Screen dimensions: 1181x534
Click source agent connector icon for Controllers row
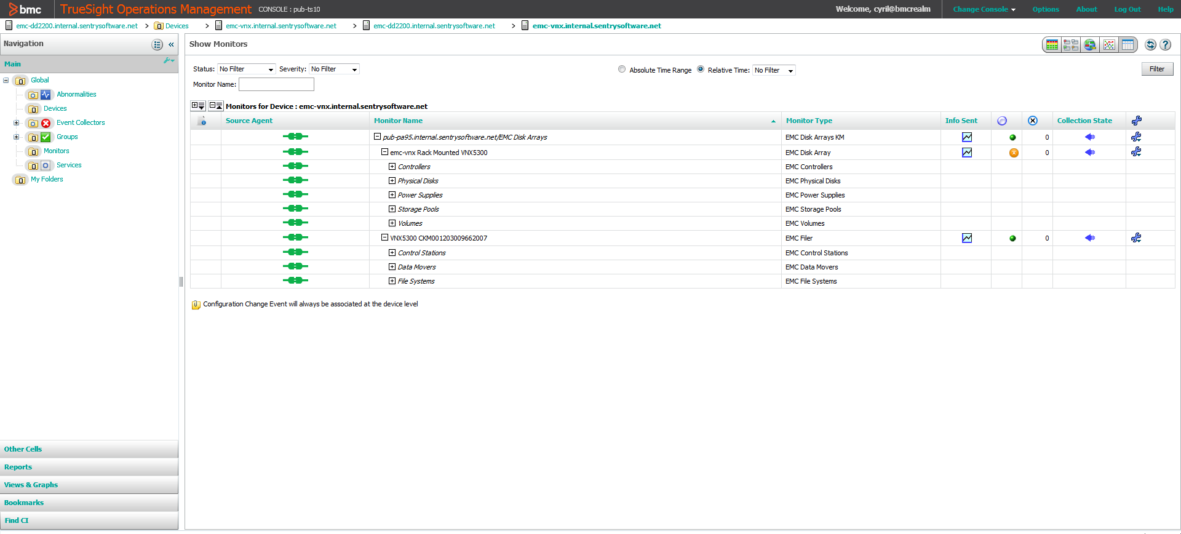click(x=295, y=166)
